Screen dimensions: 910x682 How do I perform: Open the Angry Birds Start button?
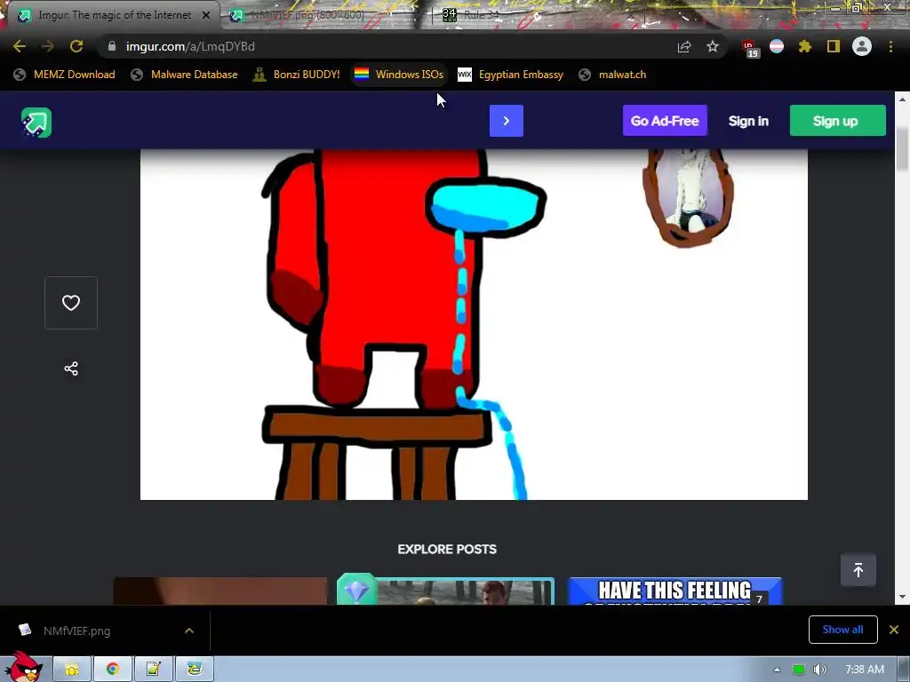(23, 667)
